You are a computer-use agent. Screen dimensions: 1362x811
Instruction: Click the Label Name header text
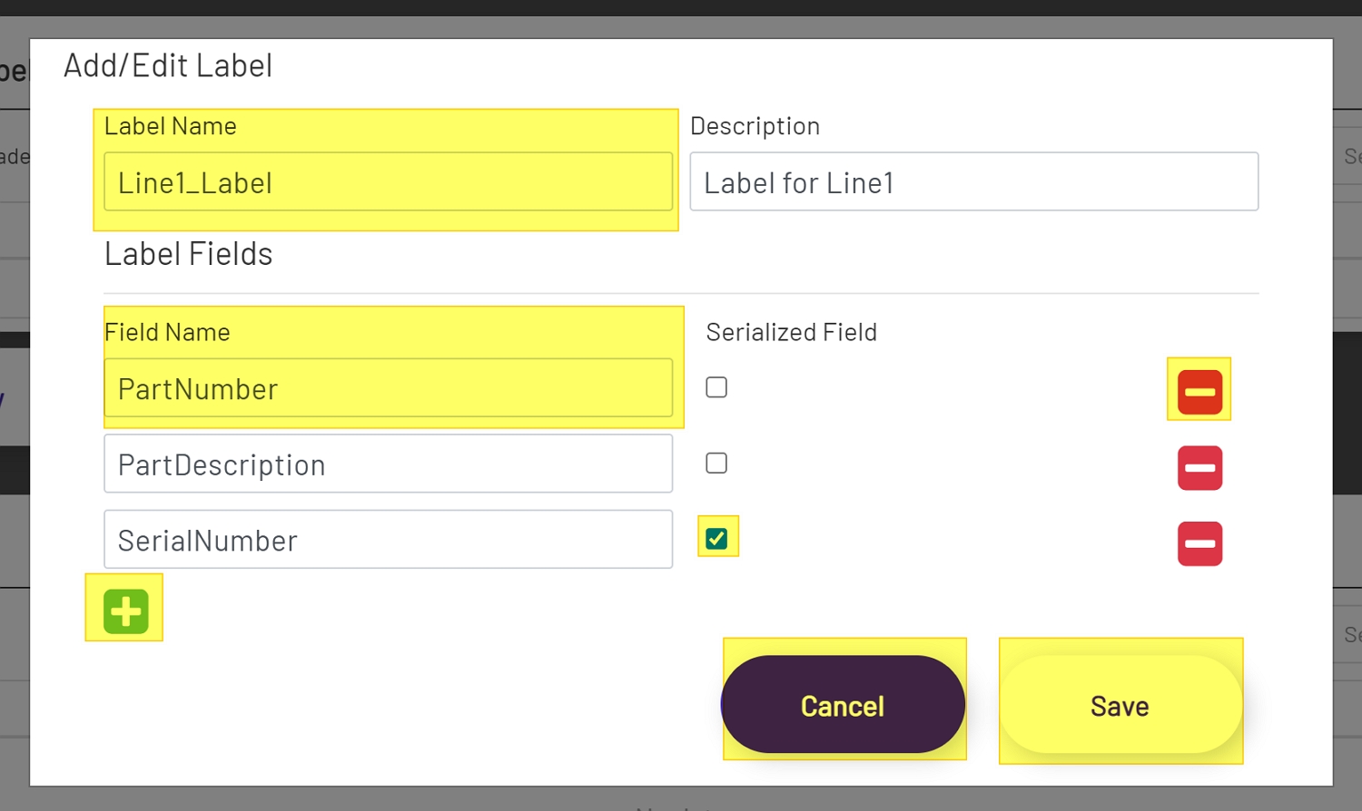point(170,125)
